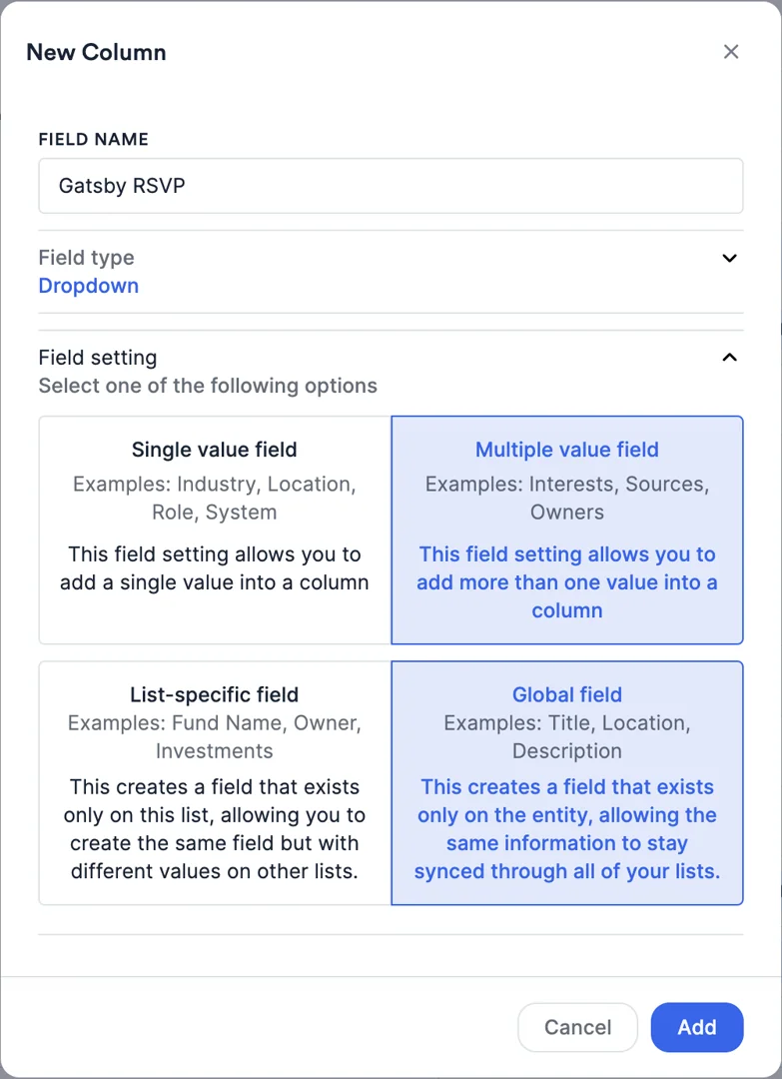The height and width of the screenshot is (1079, 782).
Task: Click the Add button
Action: [696, 1027]
